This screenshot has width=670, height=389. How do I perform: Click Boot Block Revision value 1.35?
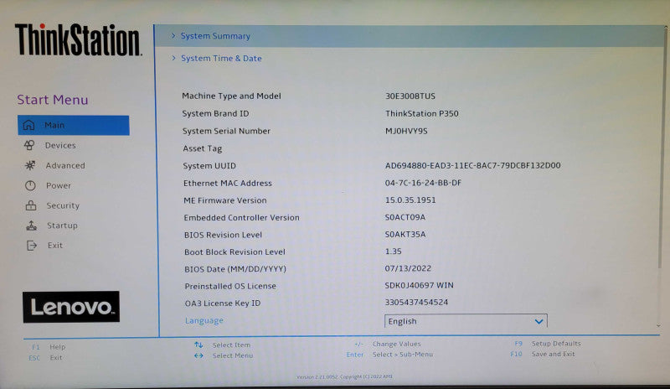coord(393,252)
